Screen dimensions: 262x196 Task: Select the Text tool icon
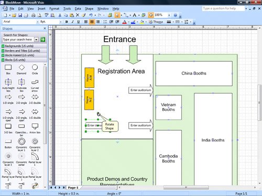[134, 15]
